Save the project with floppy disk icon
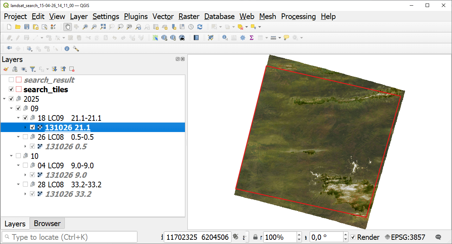 [27, 27]
